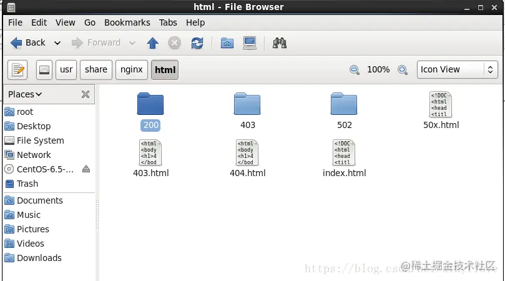The width and height of the screenshot is (505, 281).
Task: Open the Go menu
Action: tap(90, 22)
